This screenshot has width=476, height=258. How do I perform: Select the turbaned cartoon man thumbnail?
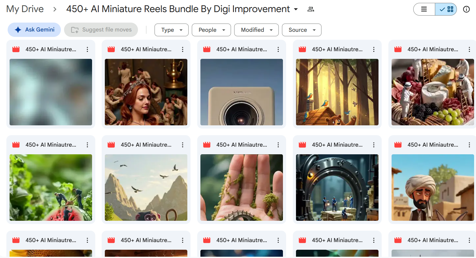coord(433,188)
